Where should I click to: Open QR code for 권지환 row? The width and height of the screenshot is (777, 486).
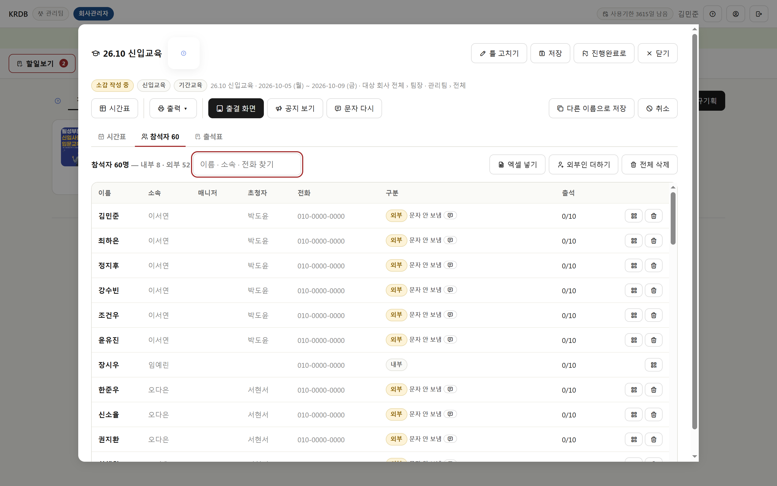pos(633,439)
